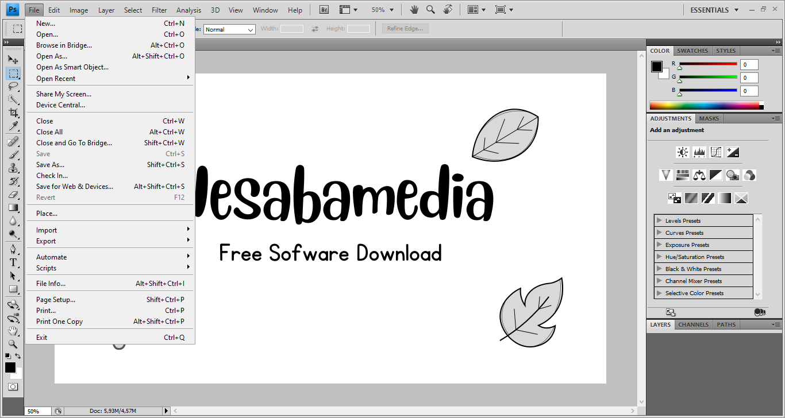Expand the Levels Presets list

coord(659,220)
